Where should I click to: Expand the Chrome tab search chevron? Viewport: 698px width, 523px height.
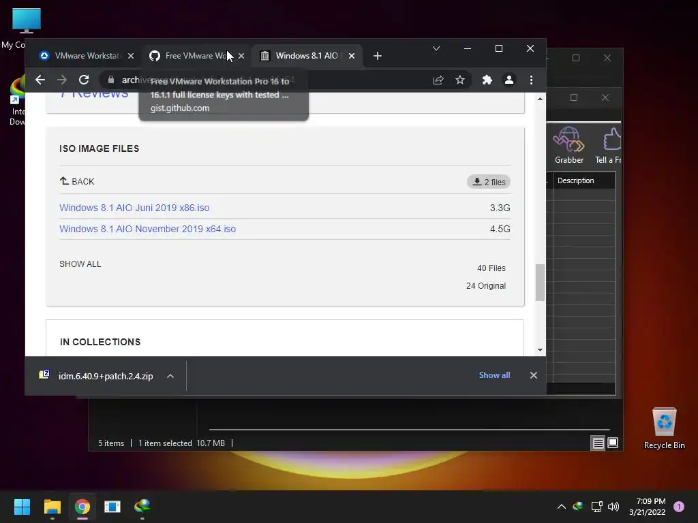tap(436, 48)
